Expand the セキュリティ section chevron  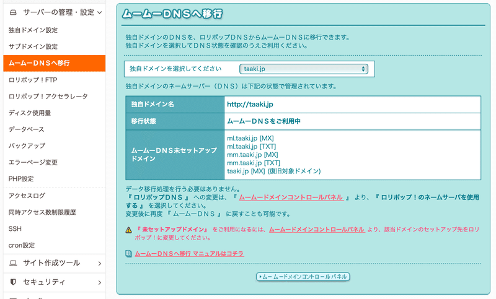[100, 282]
